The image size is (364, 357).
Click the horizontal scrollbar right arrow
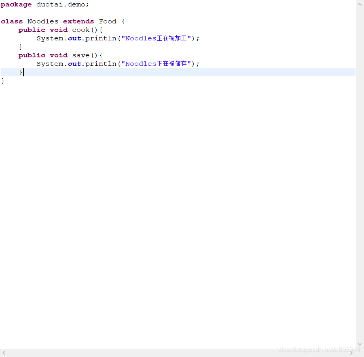[351, 353]
